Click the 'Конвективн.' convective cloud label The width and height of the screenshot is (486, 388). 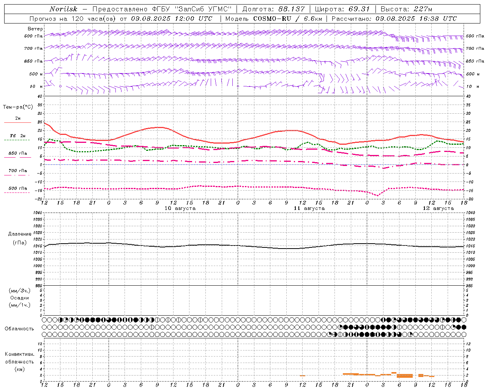tap(19, 354)
